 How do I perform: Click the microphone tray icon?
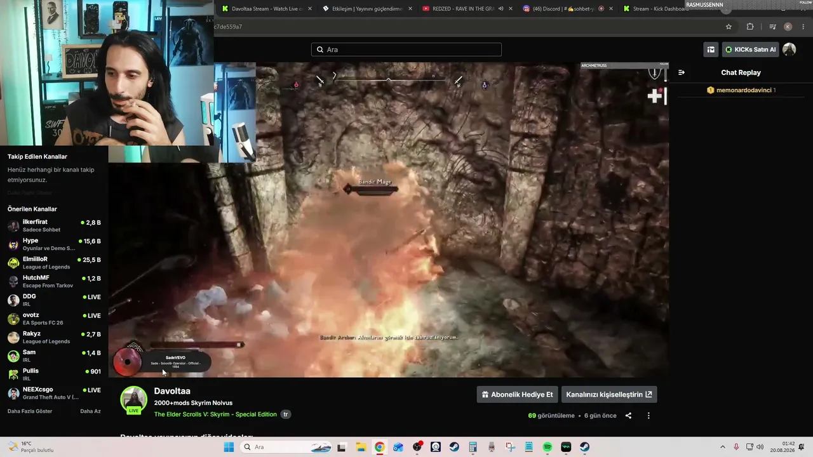[736, 447]
